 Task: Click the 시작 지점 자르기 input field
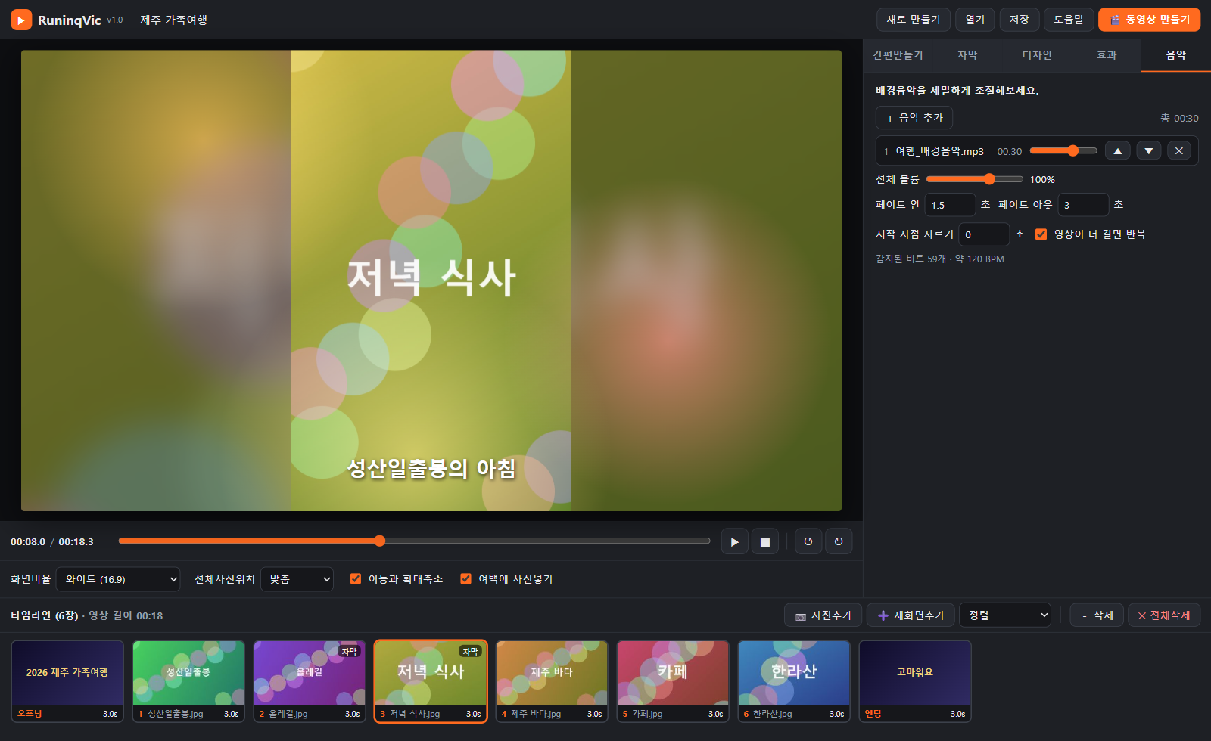984,234
